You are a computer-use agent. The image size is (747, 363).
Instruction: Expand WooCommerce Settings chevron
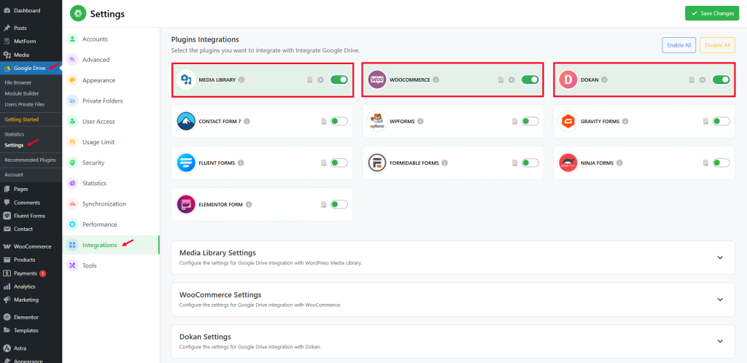point(720,300)
